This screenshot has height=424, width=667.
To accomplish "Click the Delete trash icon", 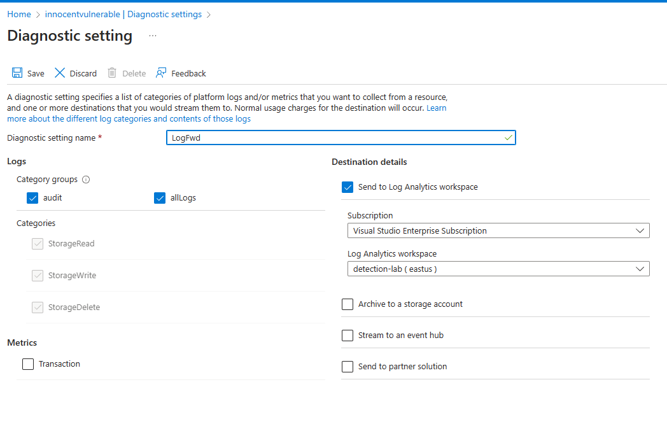I will pos(112,73).
